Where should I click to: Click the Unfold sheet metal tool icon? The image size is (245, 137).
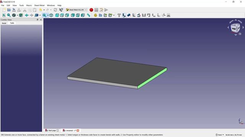[139, 15]
